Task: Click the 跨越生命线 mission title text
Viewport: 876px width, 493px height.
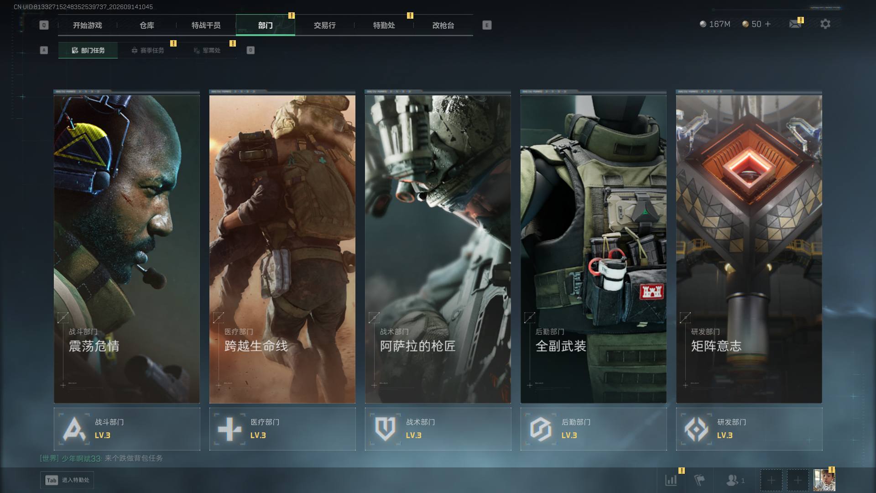Action: 256,346
